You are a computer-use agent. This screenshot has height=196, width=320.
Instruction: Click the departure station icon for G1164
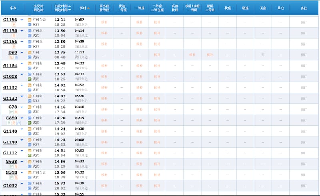point(30,63)
